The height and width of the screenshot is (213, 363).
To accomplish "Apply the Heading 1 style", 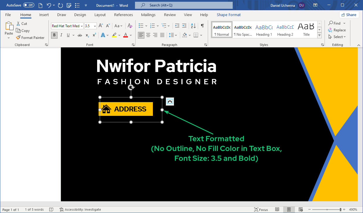I will tap(264, 30).
